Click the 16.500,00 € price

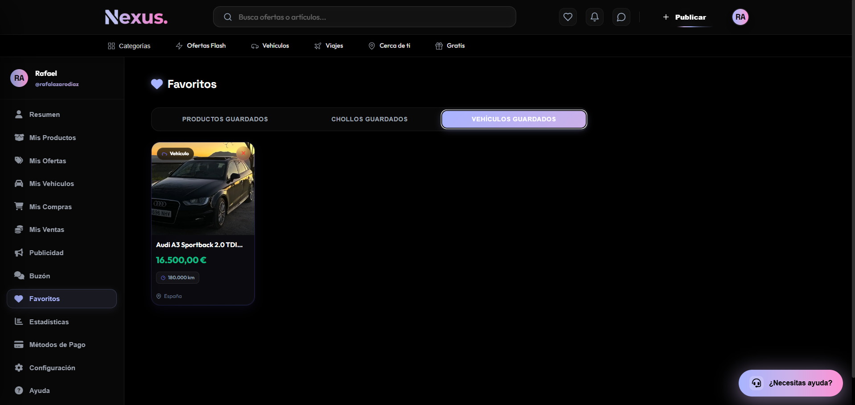pos(181,260)
